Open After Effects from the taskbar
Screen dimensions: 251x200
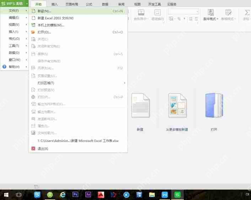click(88, 195)
